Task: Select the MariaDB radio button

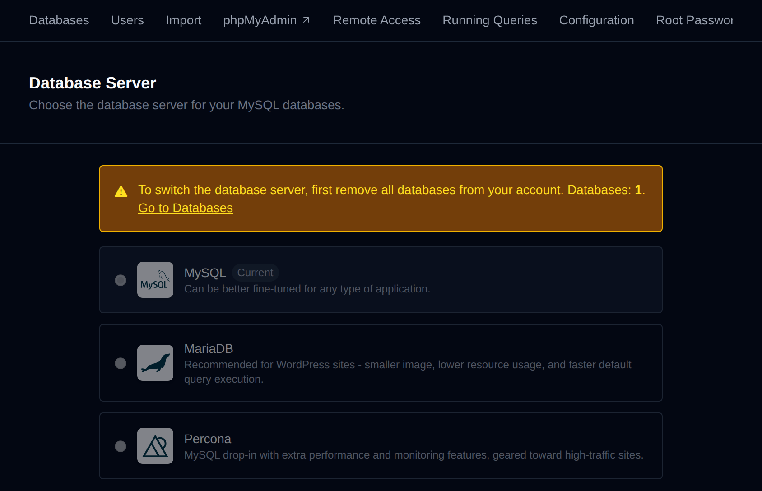Action: pos(121,363)
